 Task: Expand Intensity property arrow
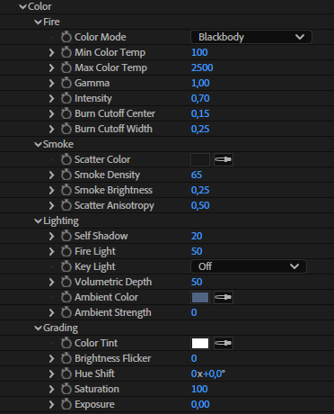coord(51,98)
